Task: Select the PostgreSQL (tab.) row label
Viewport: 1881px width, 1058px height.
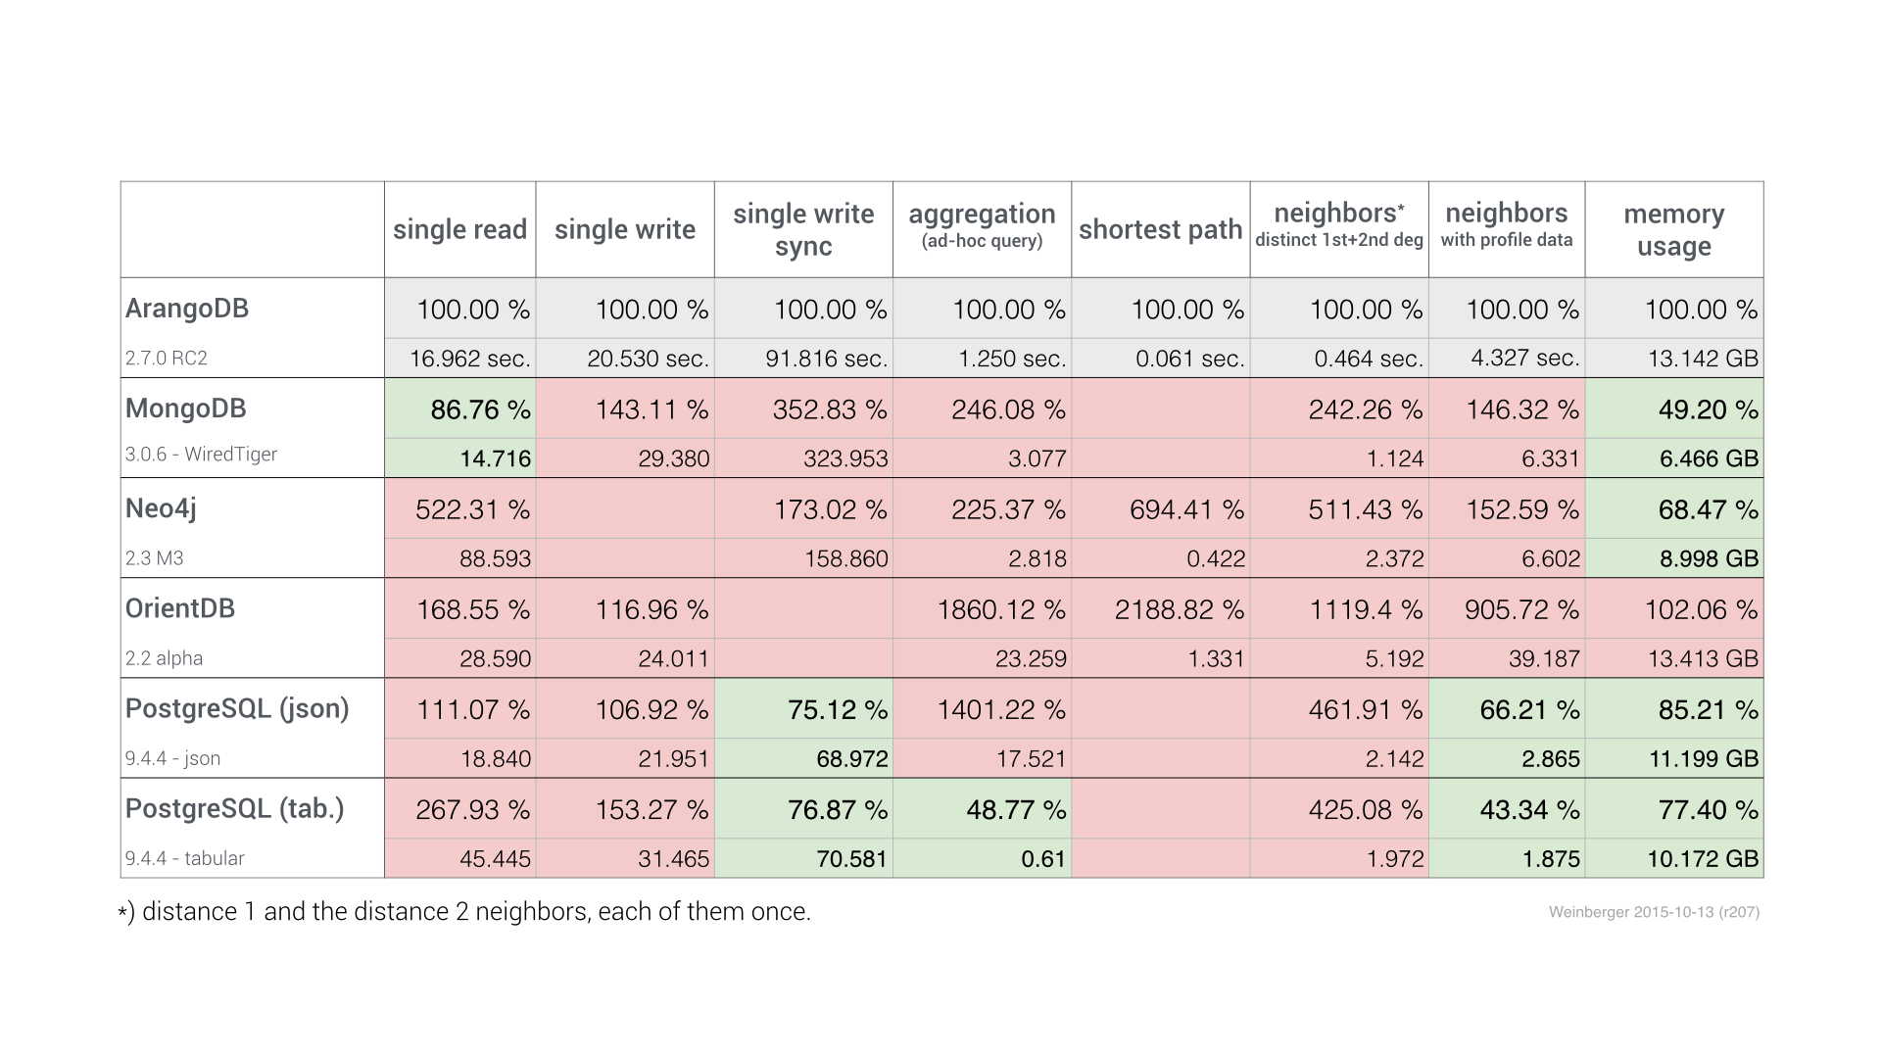Action: 235,808
